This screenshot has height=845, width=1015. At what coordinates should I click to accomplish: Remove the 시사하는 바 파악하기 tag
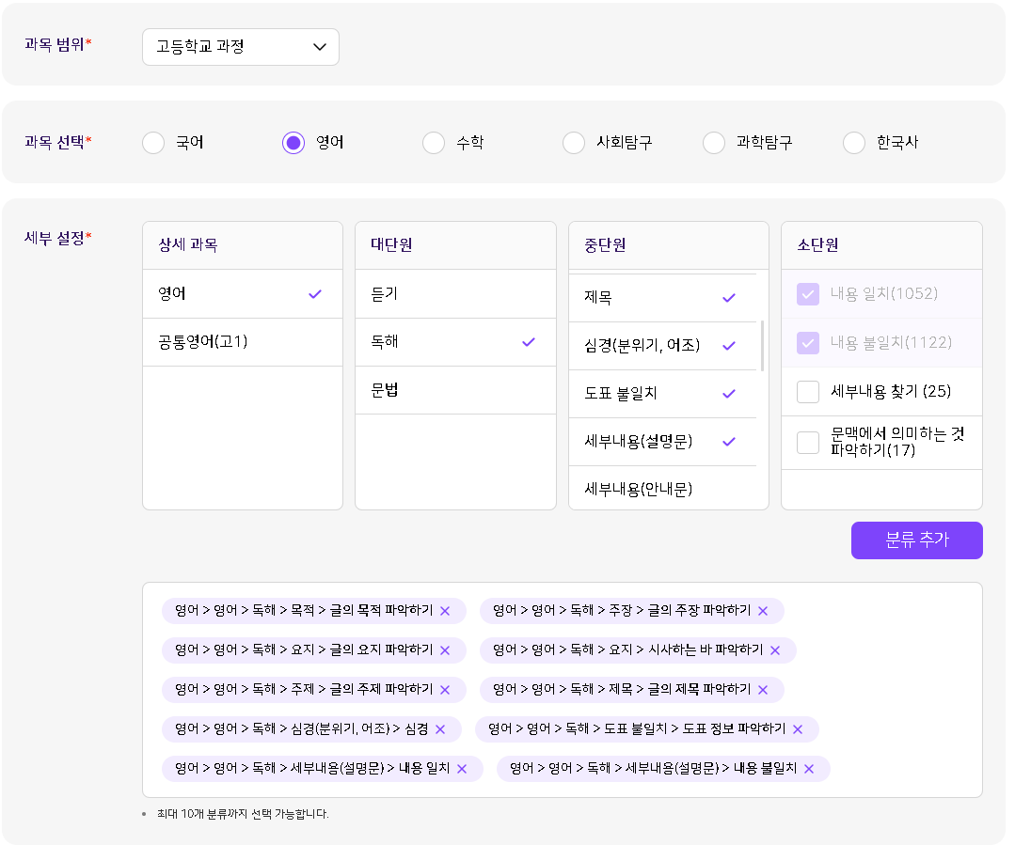[x=775, y=650]
